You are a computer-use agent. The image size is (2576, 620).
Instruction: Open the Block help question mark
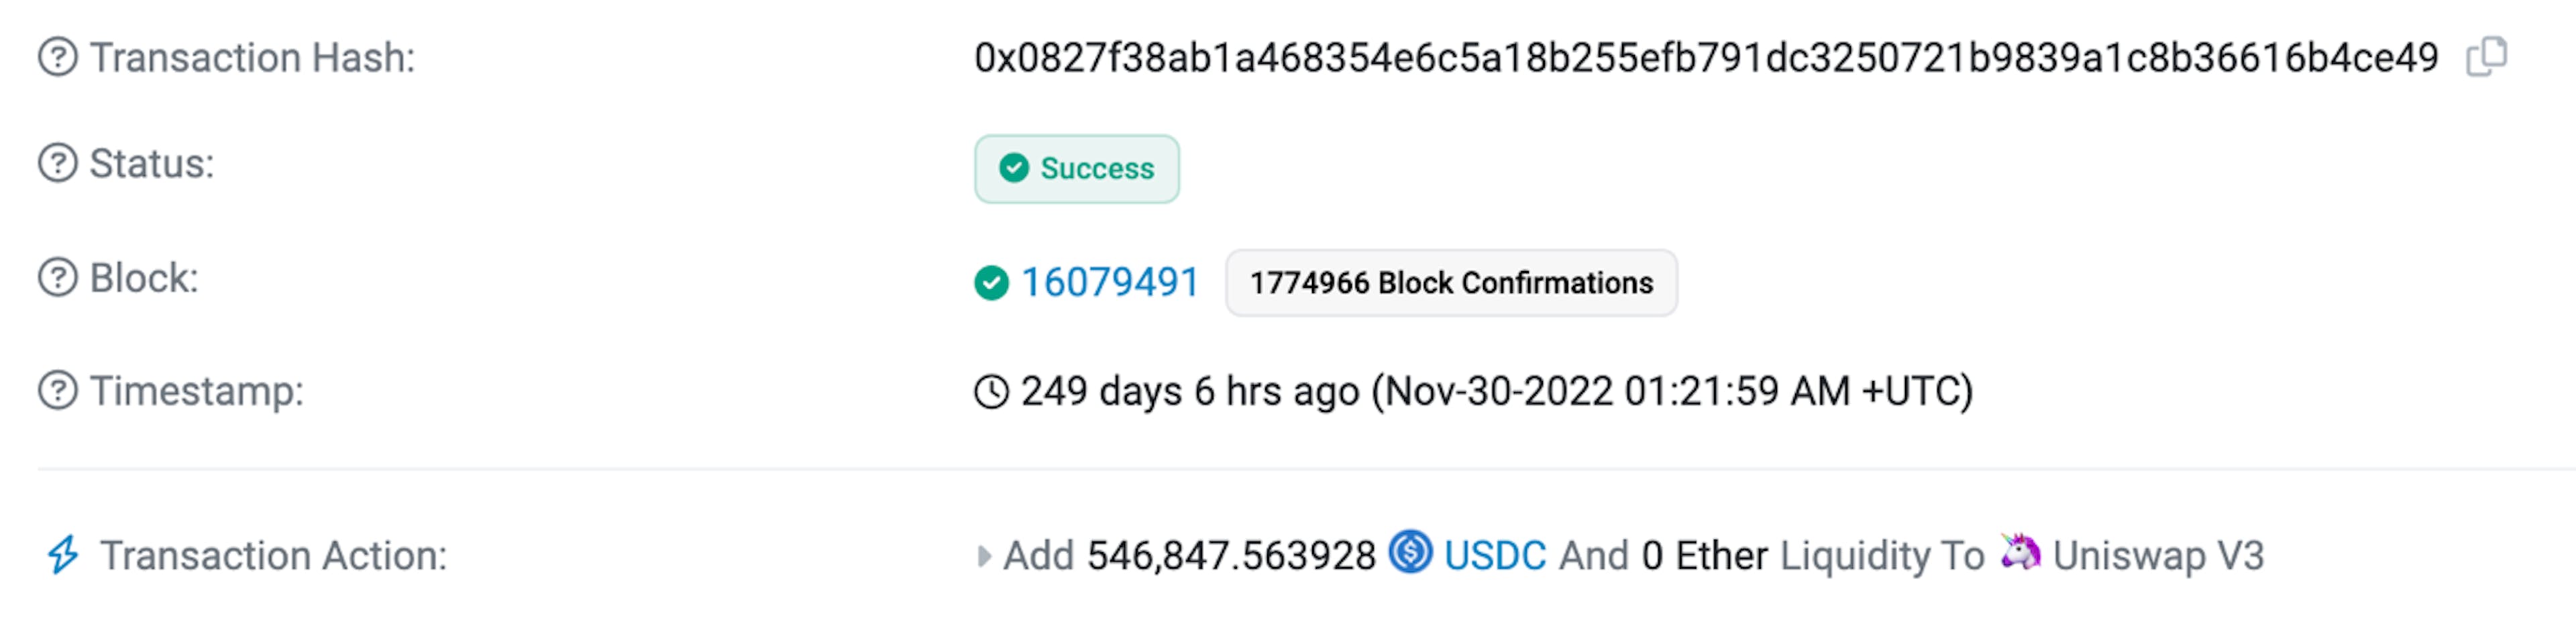click(58, 277)
